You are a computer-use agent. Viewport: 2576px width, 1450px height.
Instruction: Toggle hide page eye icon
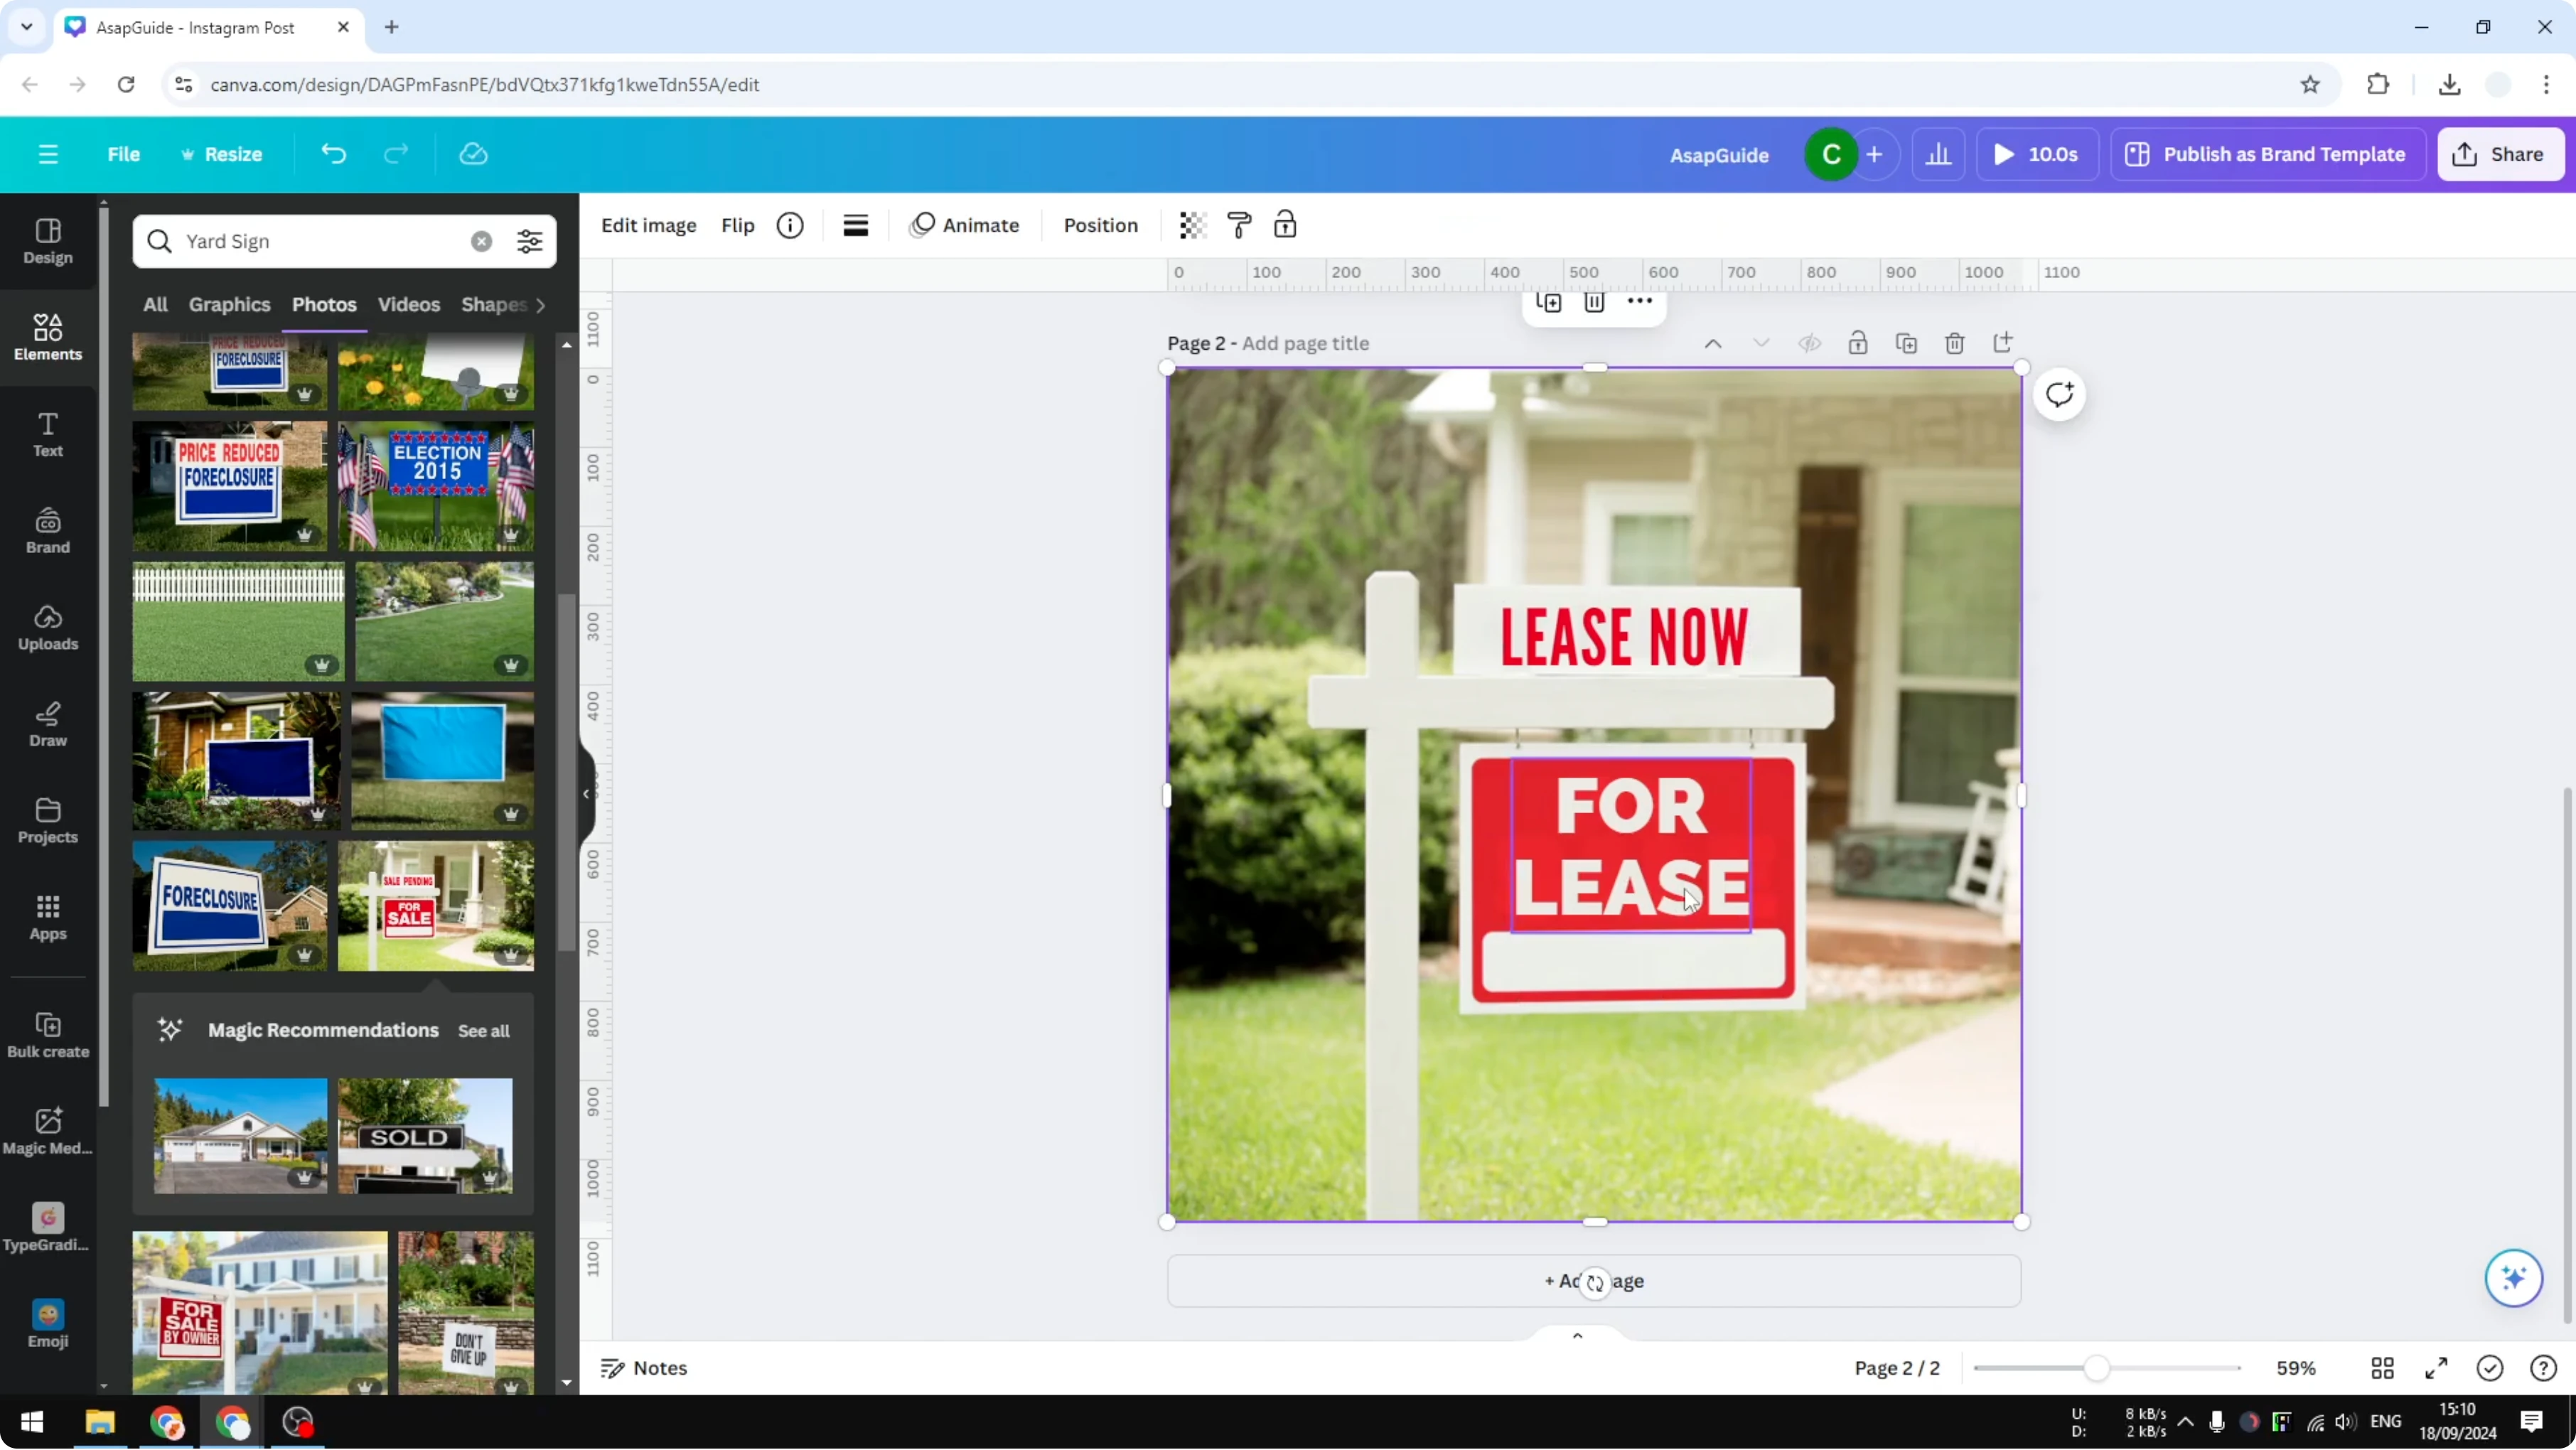tap(1809, 343)
